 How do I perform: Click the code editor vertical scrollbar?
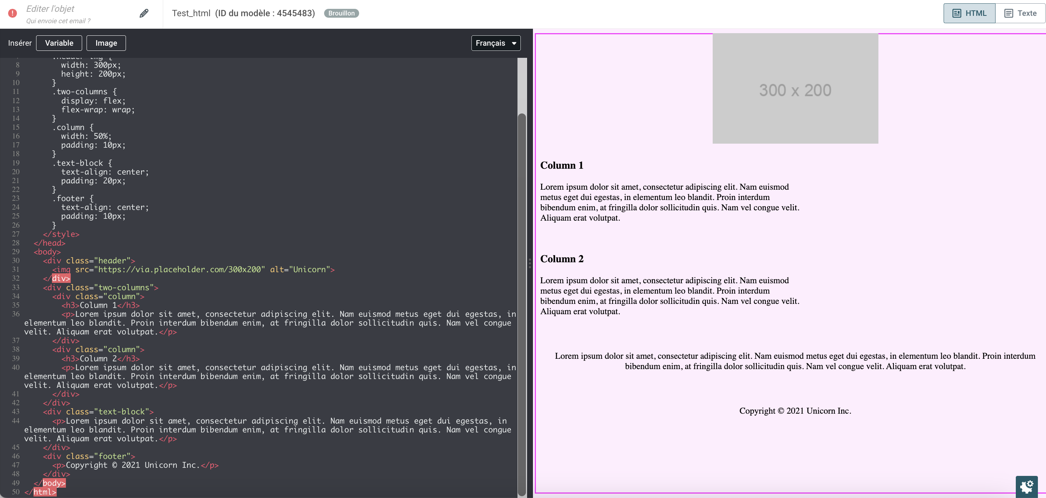point(522,305)
